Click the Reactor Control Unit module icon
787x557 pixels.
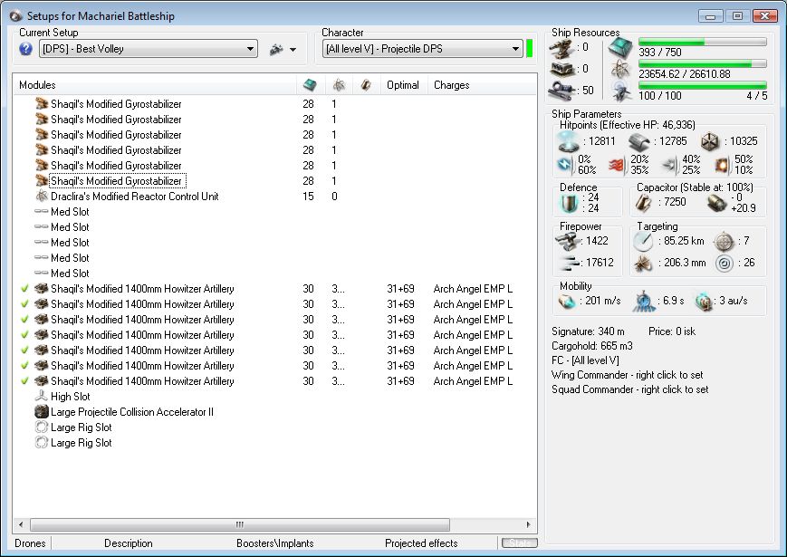click(41, 196)
